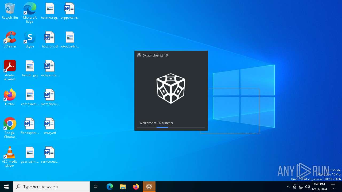This screenshot has width=342, height=192.
Task: Click the SKlauncher loading progress bar
Action: coord(171,127)
